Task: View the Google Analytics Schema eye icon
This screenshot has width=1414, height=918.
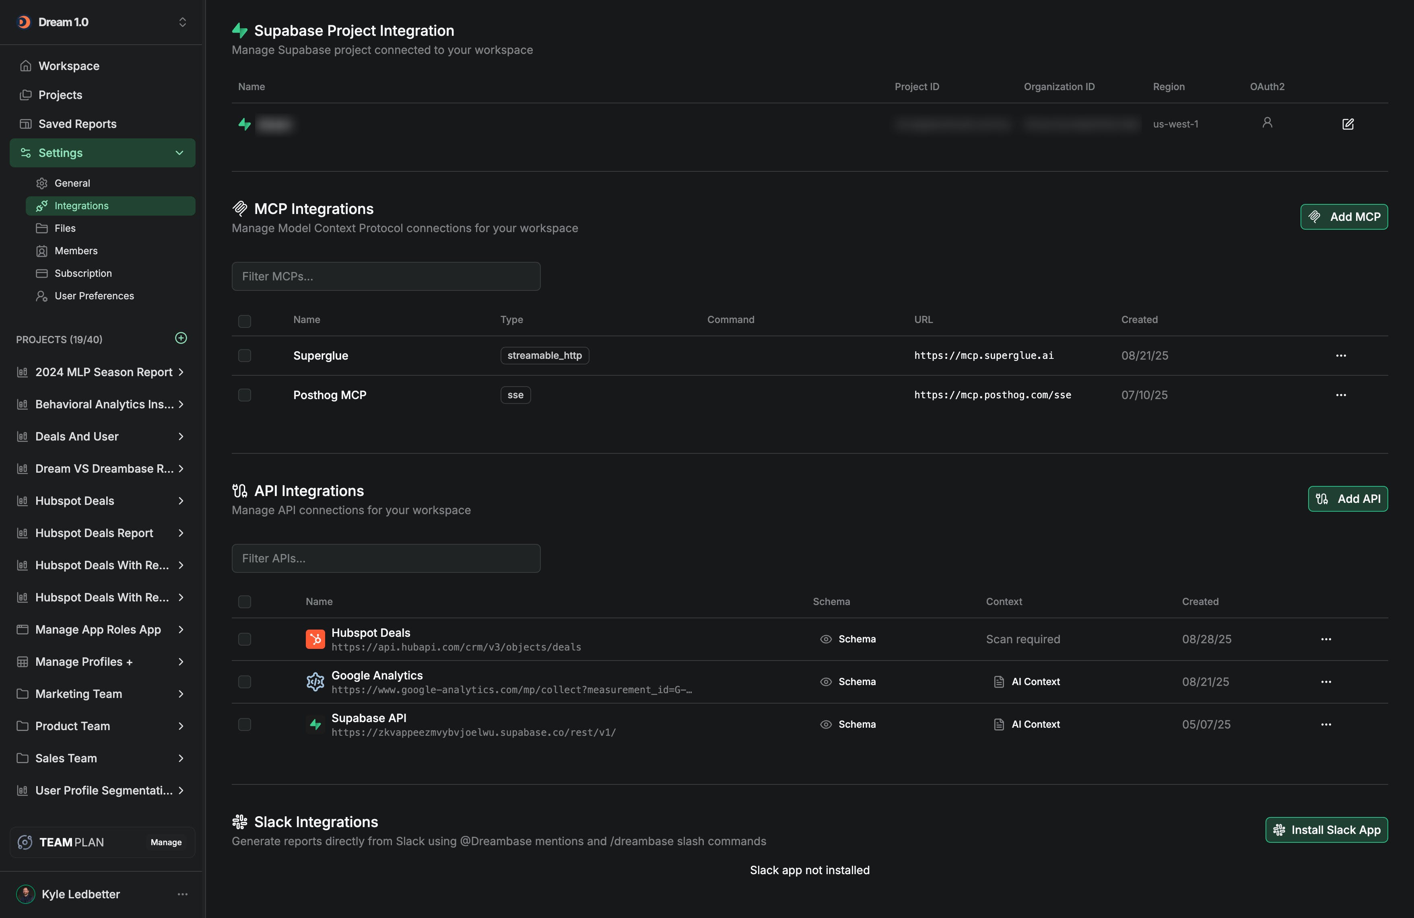Action: point(825,682)
